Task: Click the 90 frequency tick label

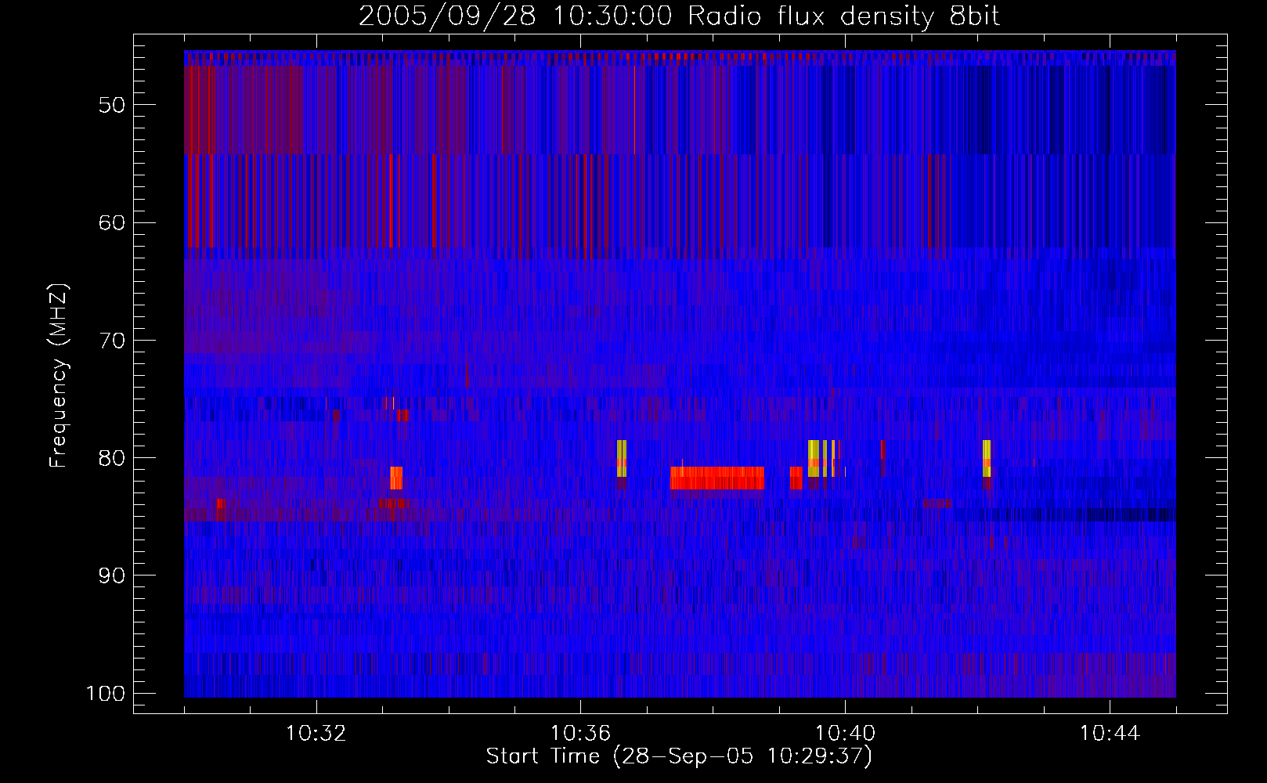Action: click(112, 576)
